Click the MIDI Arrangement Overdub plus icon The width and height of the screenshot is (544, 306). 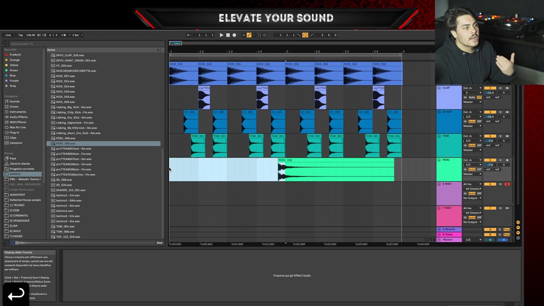(244, 35)
